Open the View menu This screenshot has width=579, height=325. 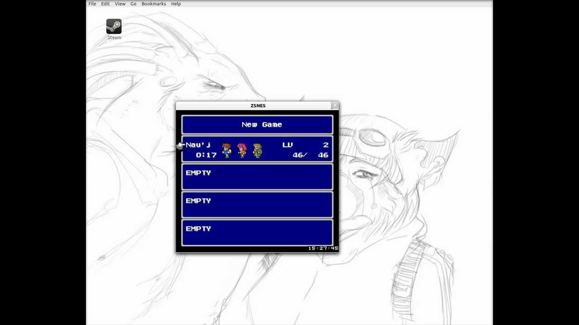coord(120,4)
